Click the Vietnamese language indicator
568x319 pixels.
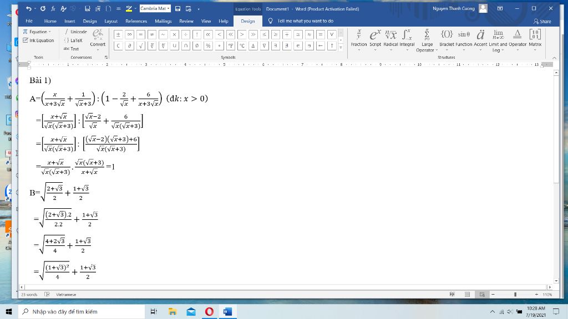pos(66,295)
